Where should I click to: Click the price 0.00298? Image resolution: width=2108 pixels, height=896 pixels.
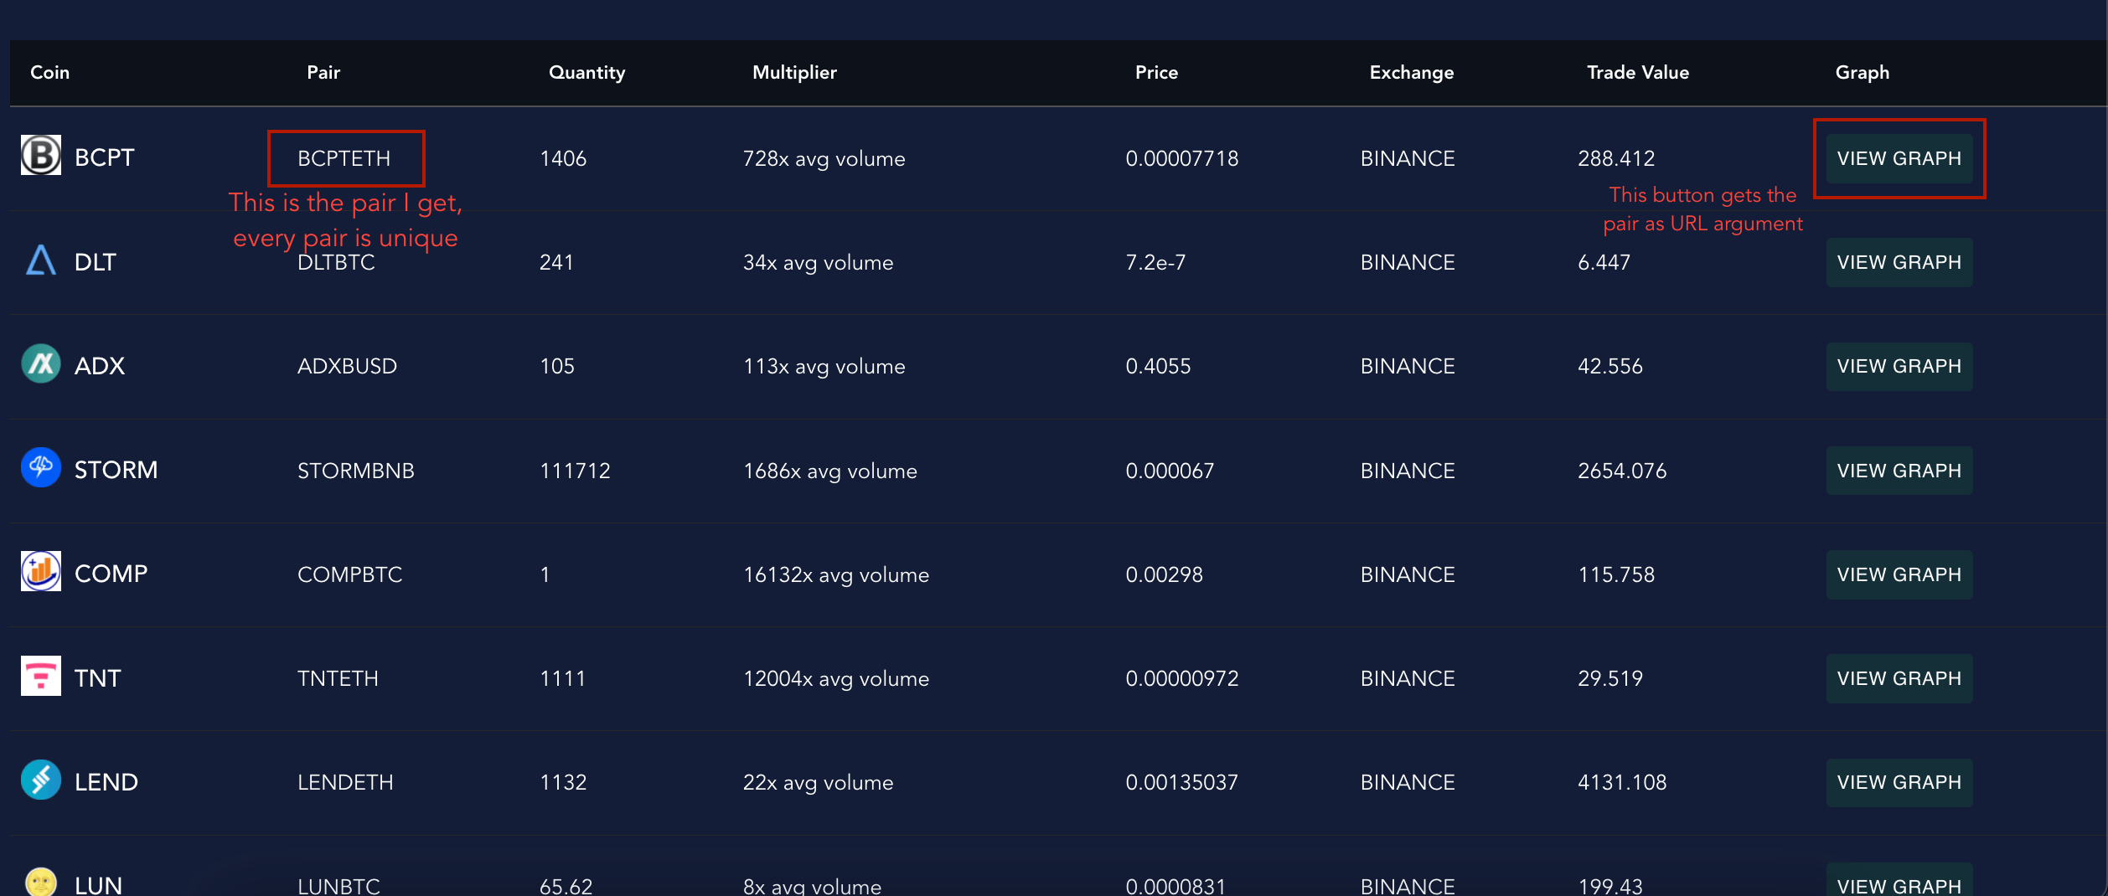[x=1165, y=574]
